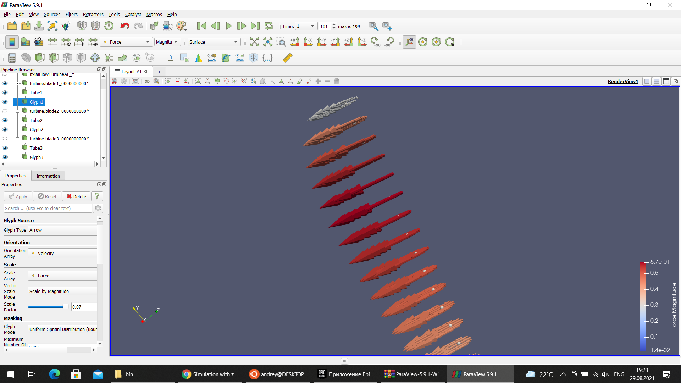
Task: Rotate the camera 90 degrees clockwise
Action: tap(375, 42)
